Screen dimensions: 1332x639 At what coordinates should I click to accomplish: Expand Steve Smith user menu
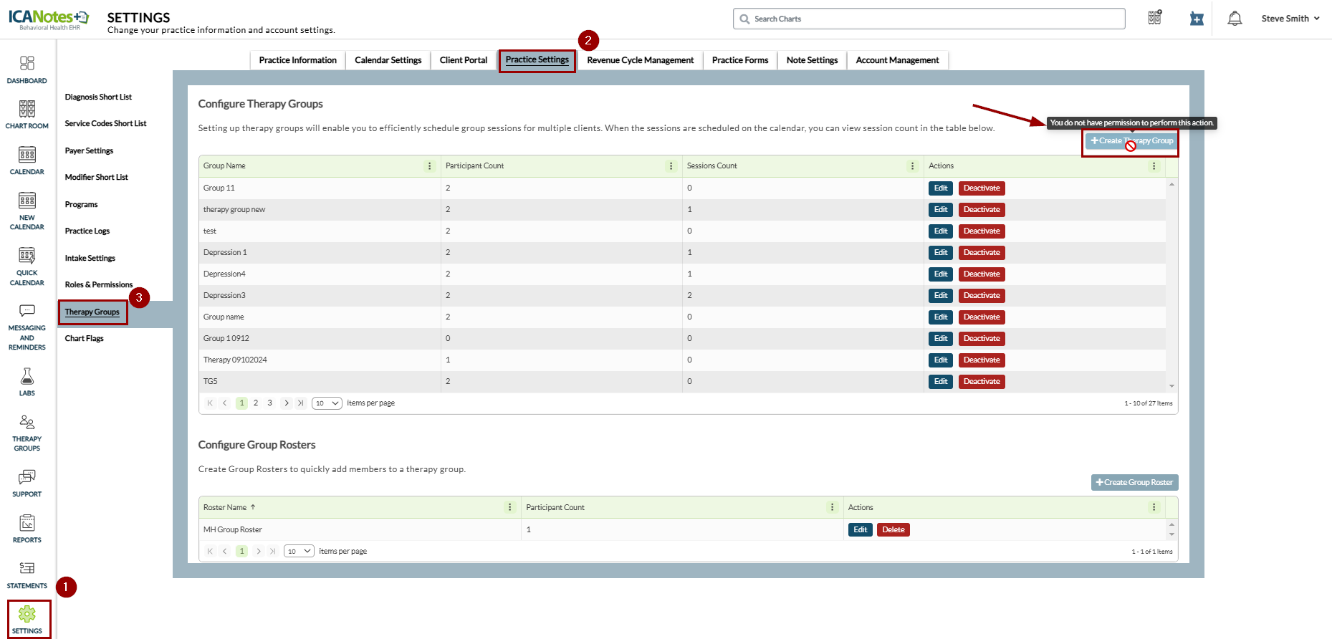pyautogui.click(x=1290, y=19)
